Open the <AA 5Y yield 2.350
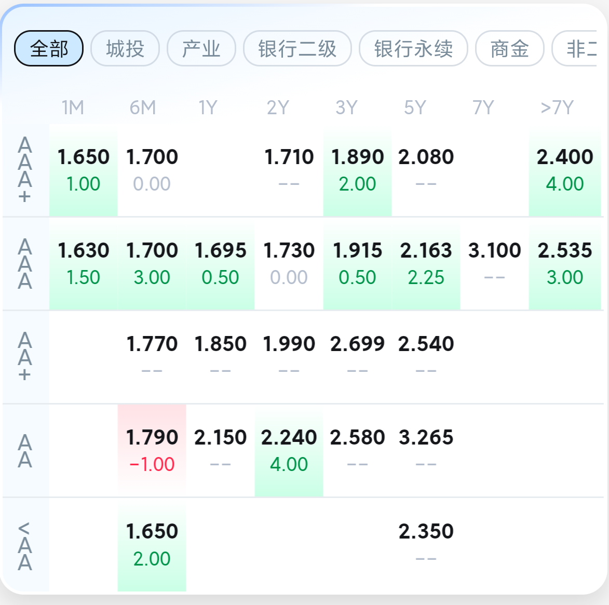 tap(426, 544)
